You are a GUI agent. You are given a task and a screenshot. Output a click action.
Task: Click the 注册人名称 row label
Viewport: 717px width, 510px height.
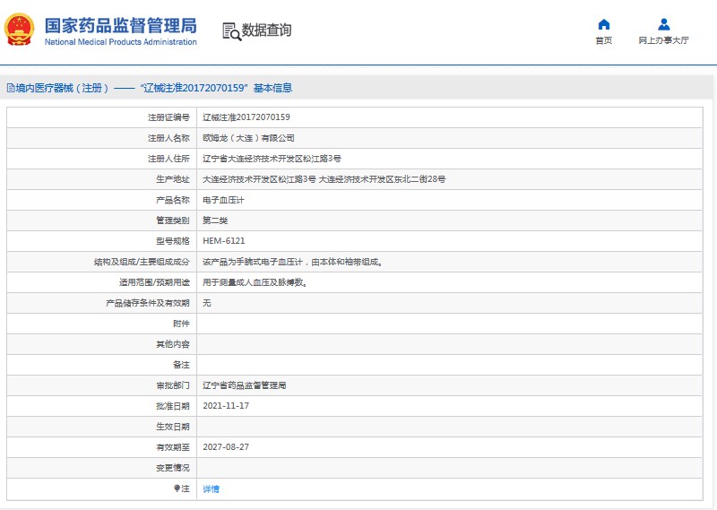point(168,138)
